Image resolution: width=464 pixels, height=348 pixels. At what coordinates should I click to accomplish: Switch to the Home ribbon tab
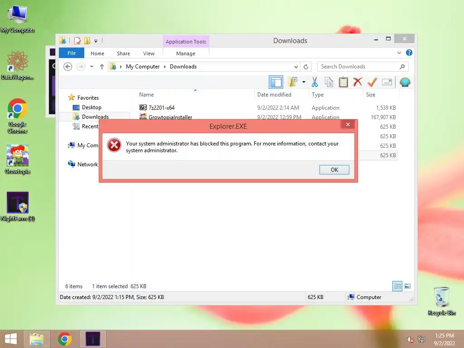click(97, 53)
